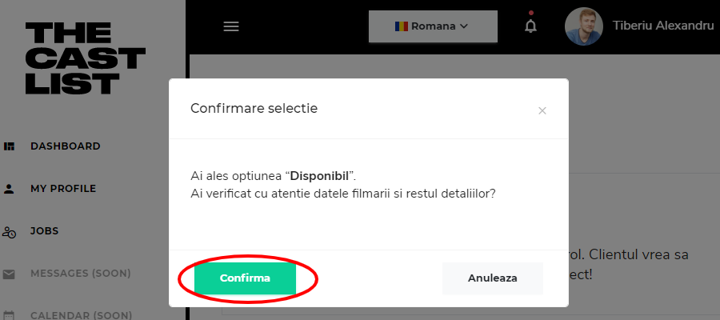Click the Dashboard grid icon
720x320 pixels.
(x=10, y=146)
